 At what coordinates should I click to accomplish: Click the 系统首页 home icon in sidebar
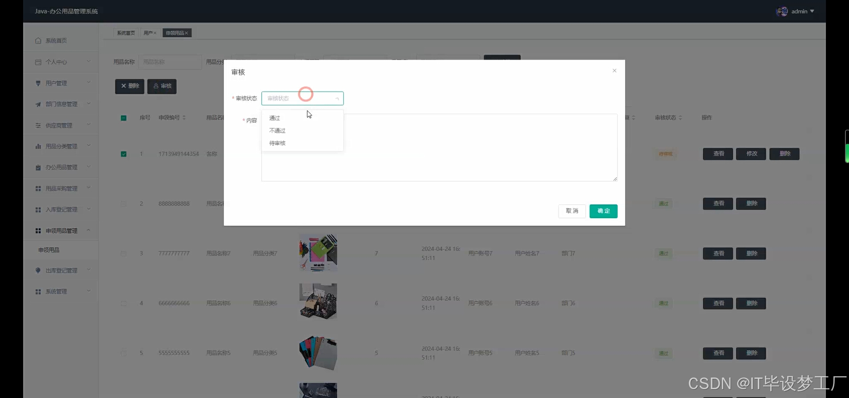[x=38, y=40]
